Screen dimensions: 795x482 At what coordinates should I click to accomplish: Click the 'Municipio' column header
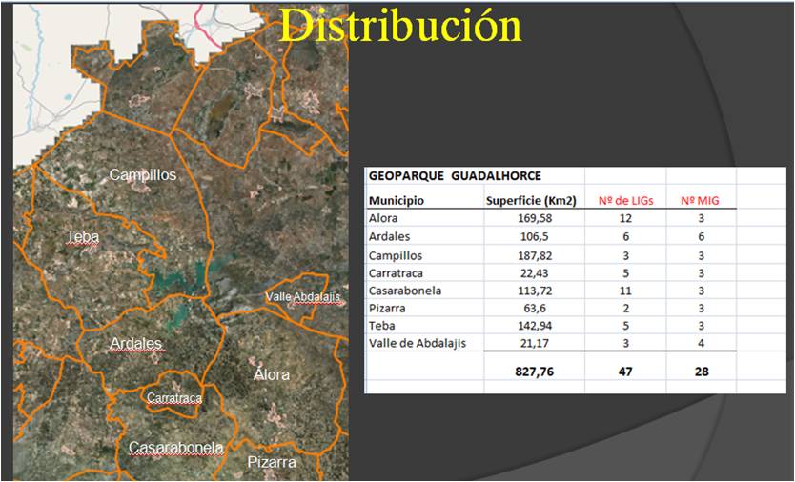point(397,200)
